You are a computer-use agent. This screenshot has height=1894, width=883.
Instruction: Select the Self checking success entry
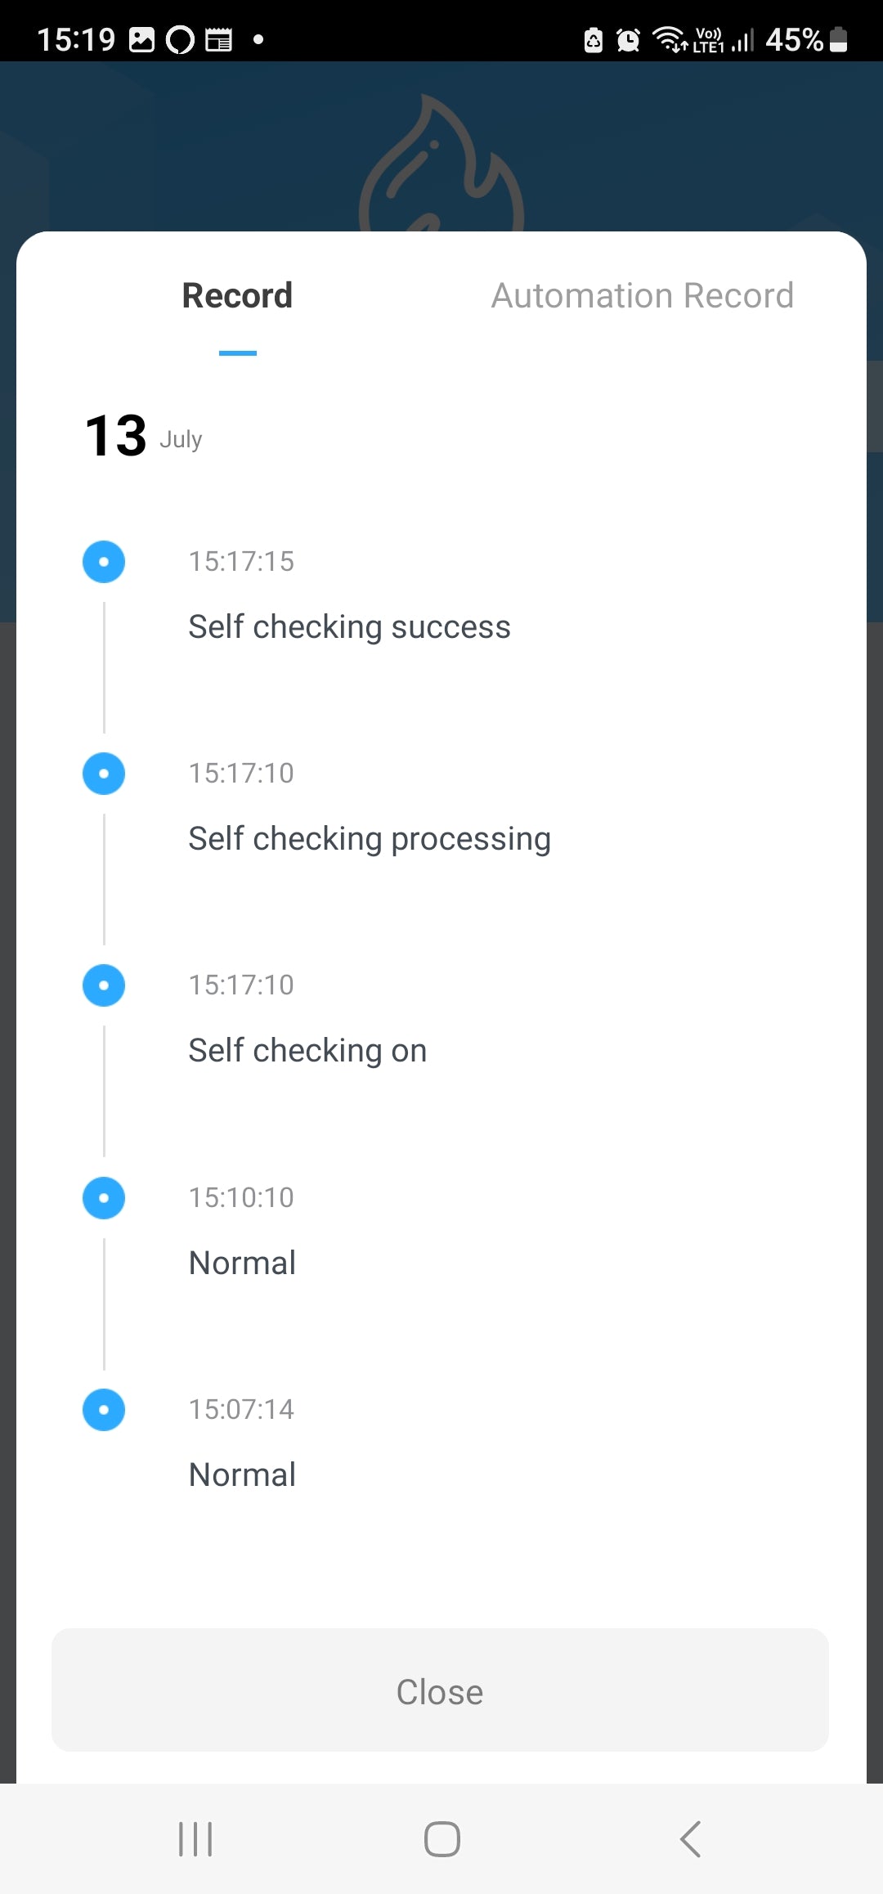click(349, 627)
